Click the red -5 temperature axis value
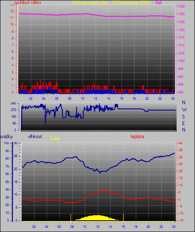 pos(181,206)
